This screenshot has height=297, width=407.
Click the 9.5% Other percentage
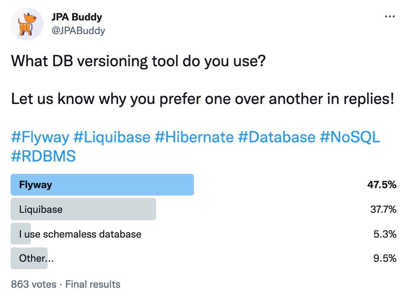[x=385, y=258]
